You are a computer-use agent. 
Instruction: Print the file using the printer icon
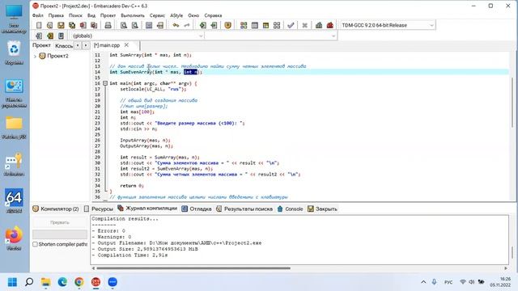point(108,25)
